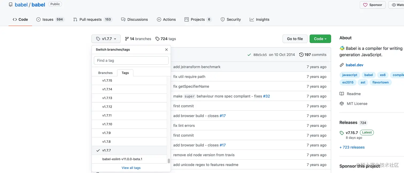The image size is (404, 173).
Task: Open issue link #32 in commit message
Action: (266, 96)
